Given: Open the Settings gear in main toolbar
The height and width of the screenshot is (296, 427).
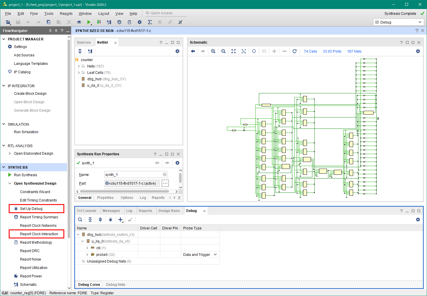Looking at the screenshot, I should (x=140, y=22).
